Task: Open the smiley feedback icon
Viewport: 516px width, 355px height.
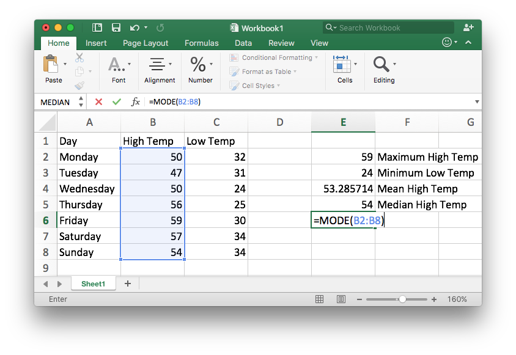Action: [x=448, y=43]
